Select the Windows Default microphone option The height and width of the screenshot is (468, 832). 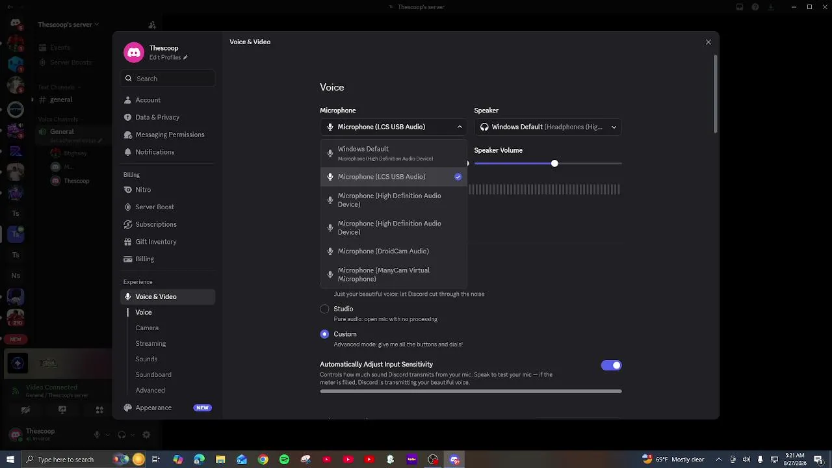(393, 153)
